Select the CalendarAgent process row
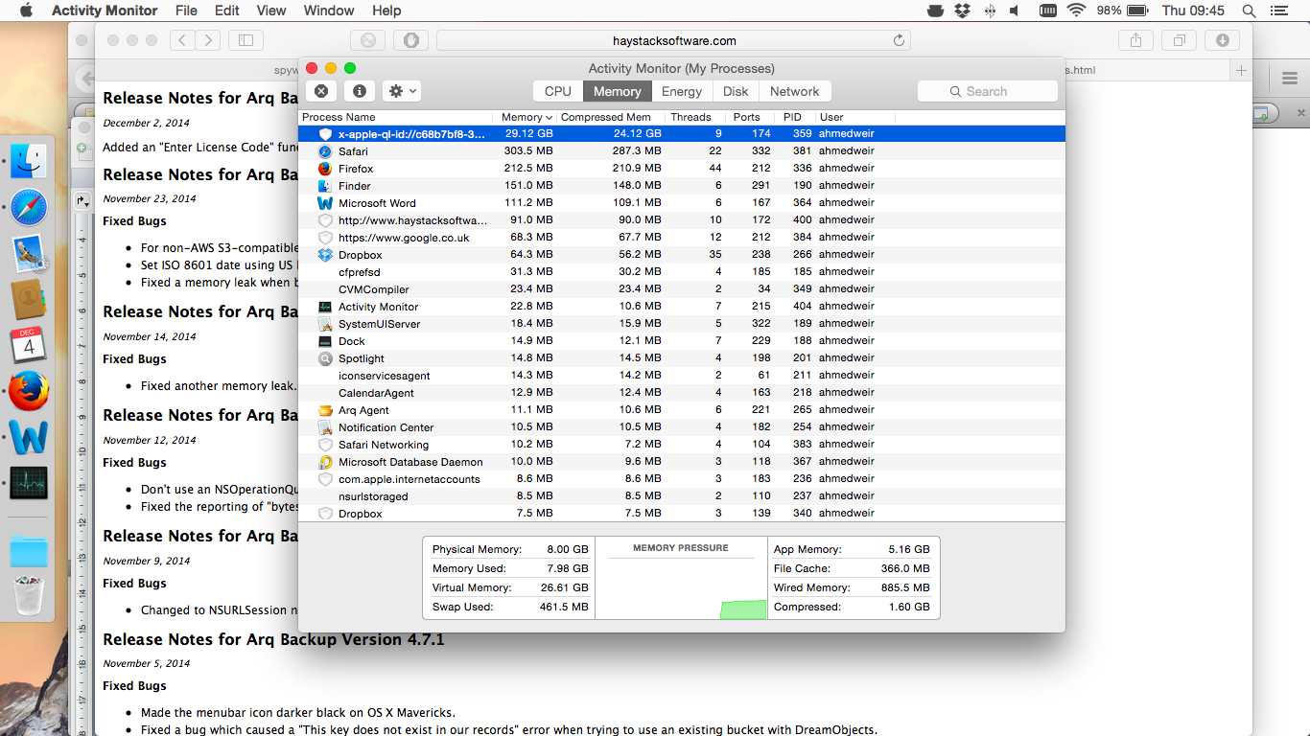The width and height of the screenshot is (1310, 736). (x=681, y=393)
